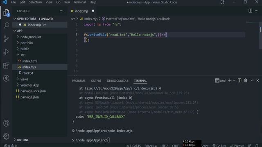The height and width of the screenshot is (147, 262).
Task: Open the Manage gear icon
Action: [x=6, y=136]
